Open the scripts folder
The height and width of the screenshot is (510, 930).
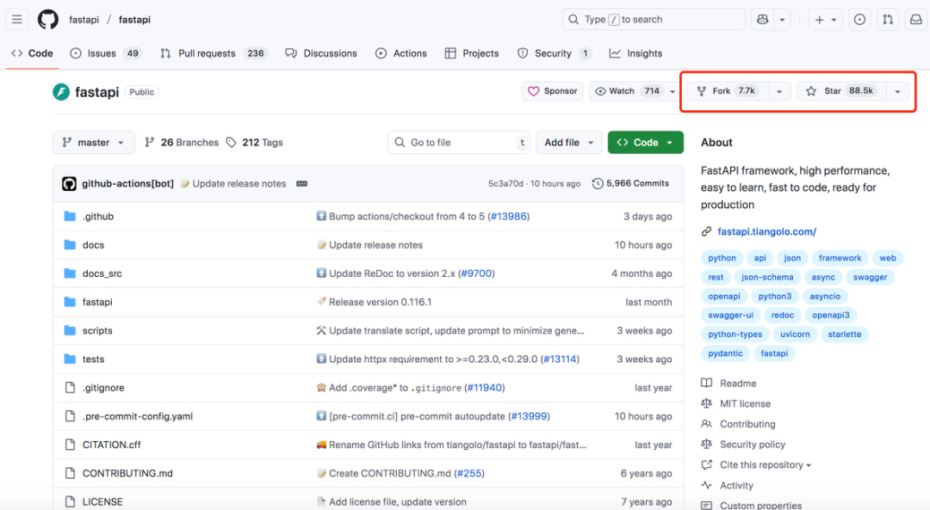97,330
